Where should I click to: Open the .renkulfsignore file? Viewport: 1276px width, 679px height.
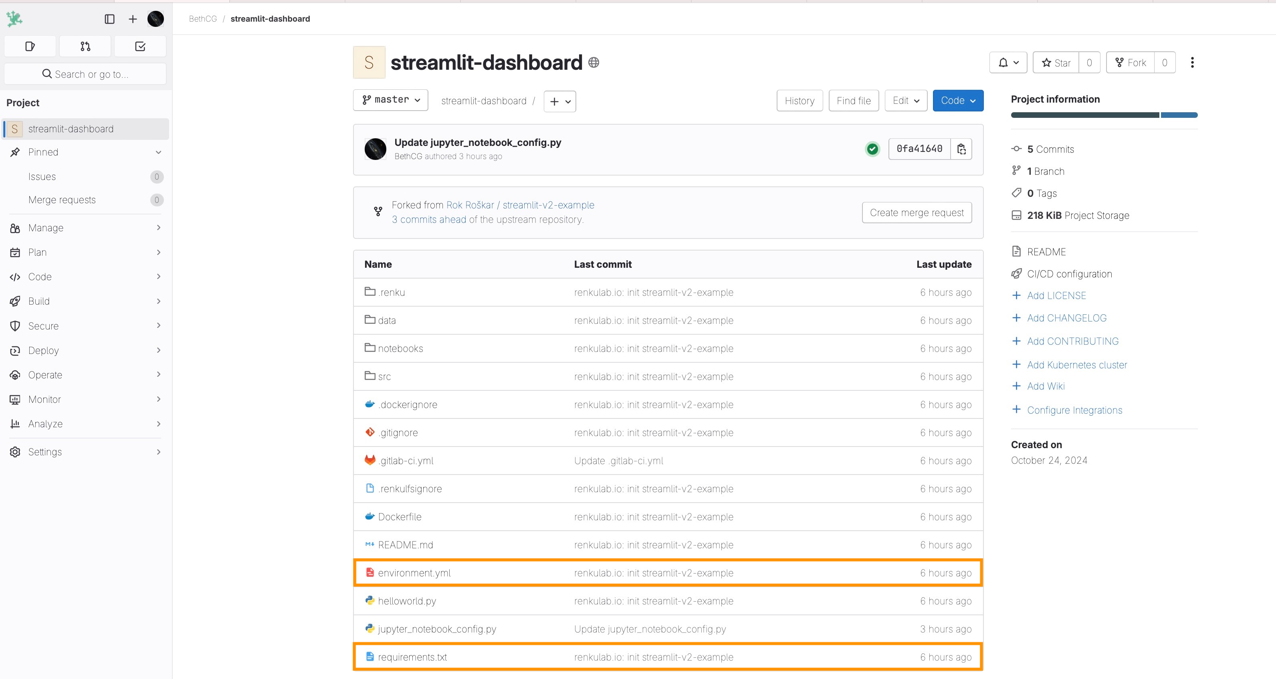click(x=410, y=489)
